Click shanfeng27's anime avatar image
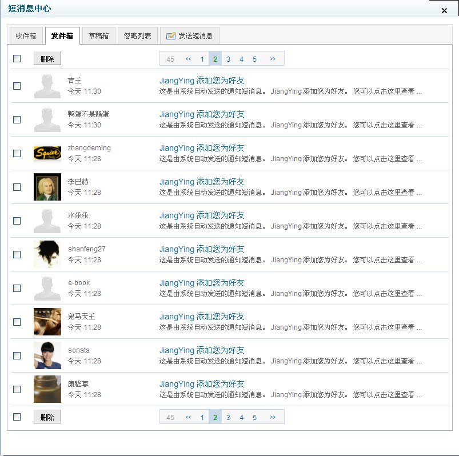459x456 pixels. coord(47,254)
